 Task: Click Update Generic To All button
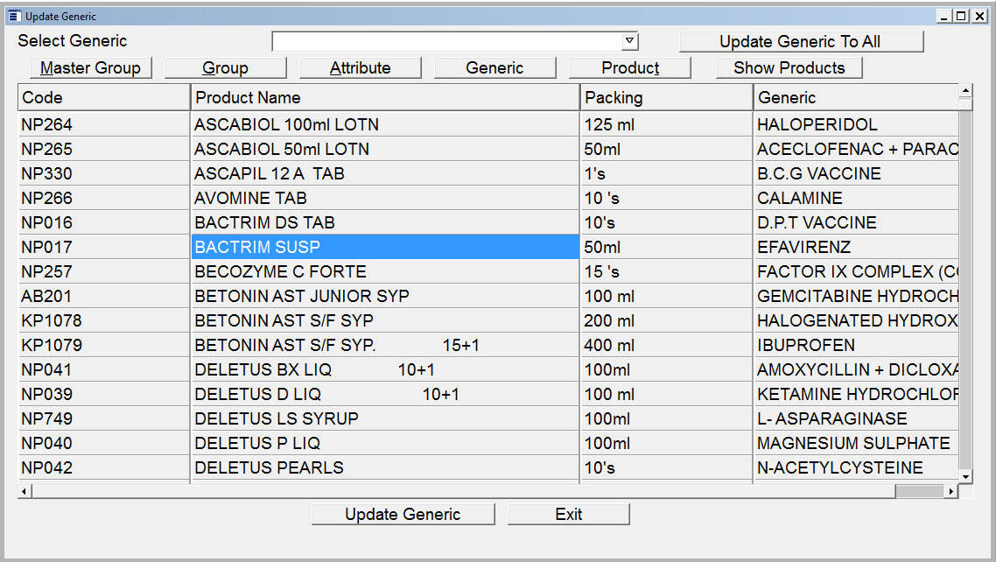[801, 41]
